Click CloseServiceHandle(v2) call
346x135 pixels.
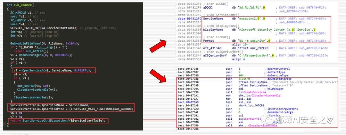(x=34, y=97)
